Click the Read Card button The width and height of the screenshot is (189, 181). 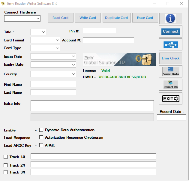(61, 18)
